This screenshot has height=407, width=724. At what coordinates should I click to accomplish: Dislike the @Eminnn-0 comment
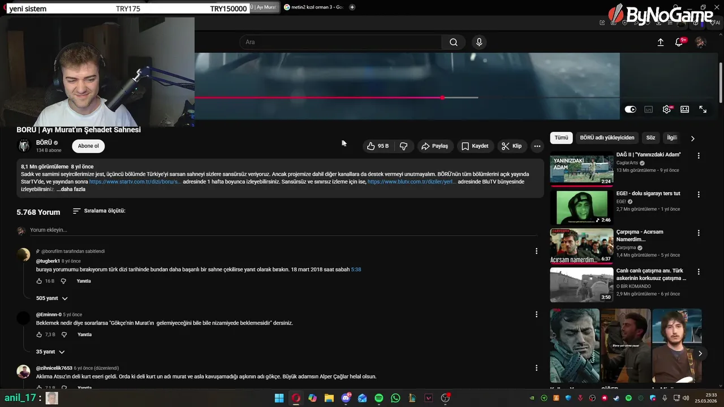[64, 335]
